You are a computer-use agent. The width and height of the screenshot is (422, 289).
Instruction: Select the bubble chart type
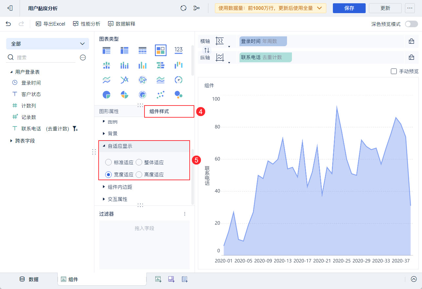coord(179,94)
